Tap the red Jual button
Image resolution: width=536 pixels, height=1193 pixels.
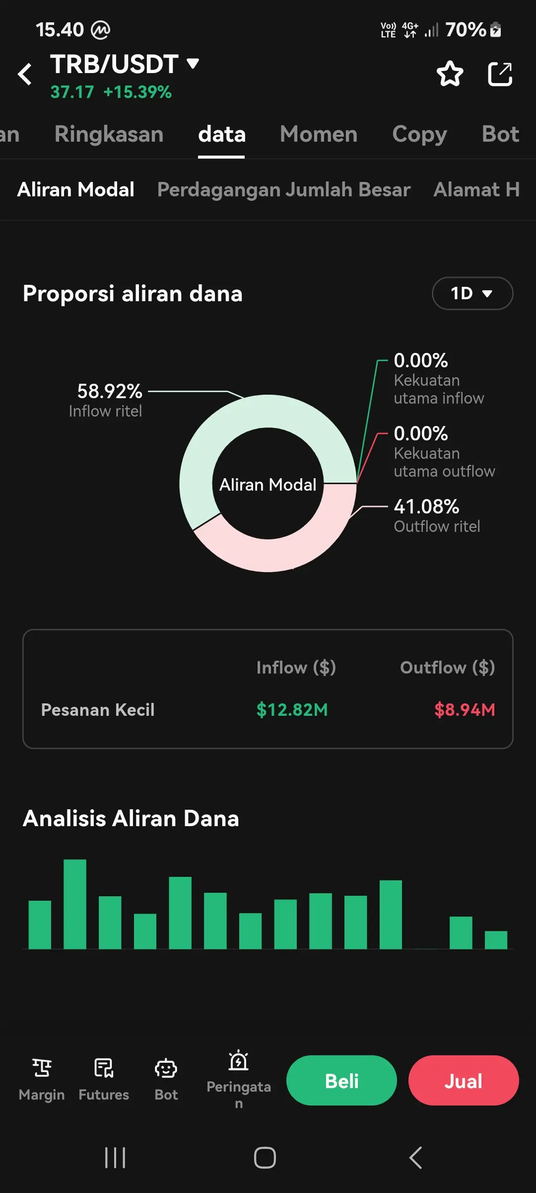point(464,1081)
